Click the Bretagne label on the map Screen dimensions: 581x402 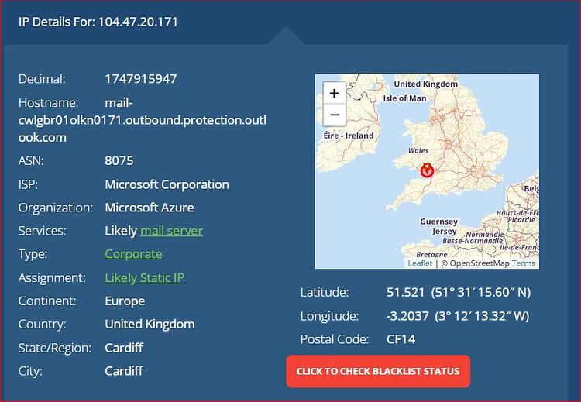[431, 255]
